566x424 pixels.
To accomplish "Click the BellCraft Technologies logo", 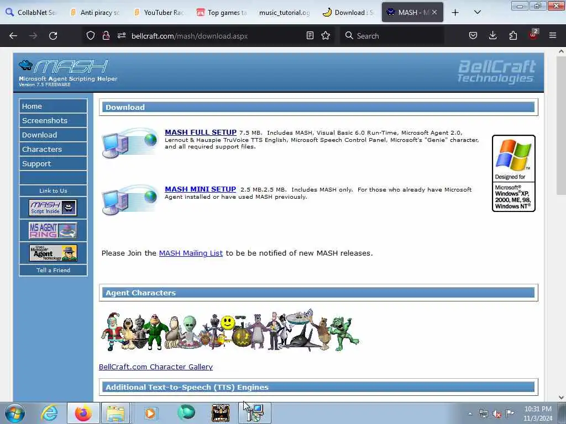I will 496,71.
